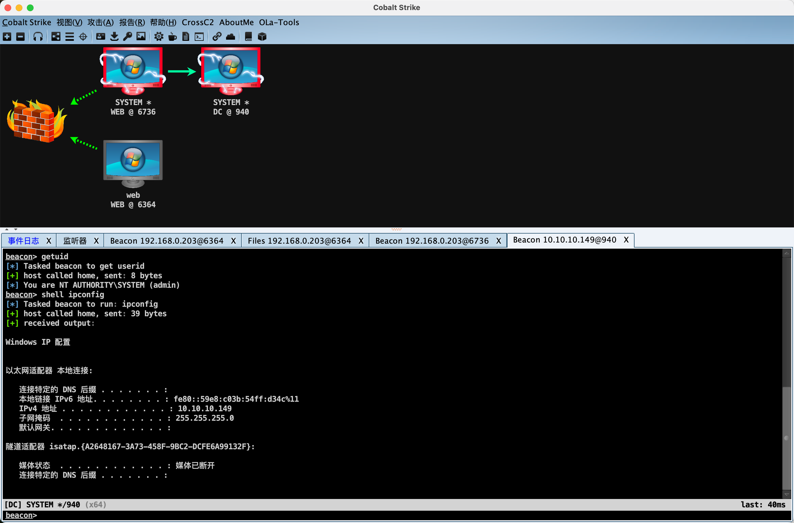
Task: Open the 视图(V) menu
Action: point(69,22)
